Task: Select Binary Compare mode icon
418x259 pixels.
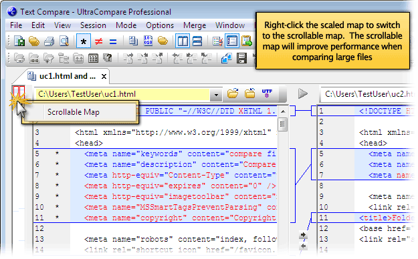Action: click(x=148, y=41)
